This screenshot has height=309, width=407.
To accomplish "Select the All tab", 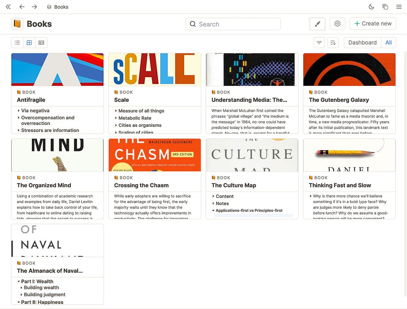I will (389, 43).
